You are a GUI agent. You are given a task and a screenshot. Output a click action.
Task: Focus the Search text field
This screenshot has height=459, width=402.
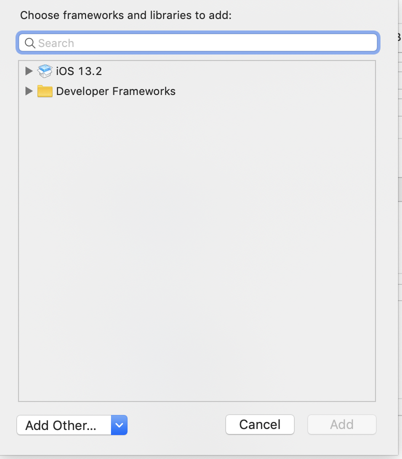point(198,42)
